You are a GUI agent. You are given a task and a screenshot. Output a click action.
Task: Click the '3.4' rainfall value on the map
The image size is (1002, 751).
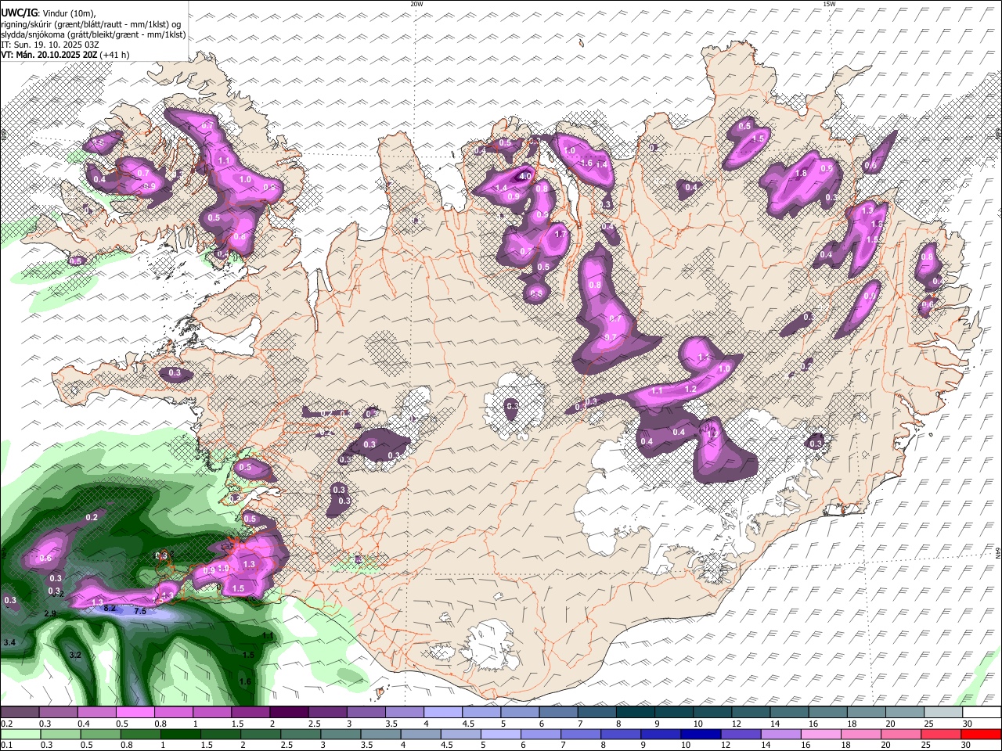tap(9, 642)
